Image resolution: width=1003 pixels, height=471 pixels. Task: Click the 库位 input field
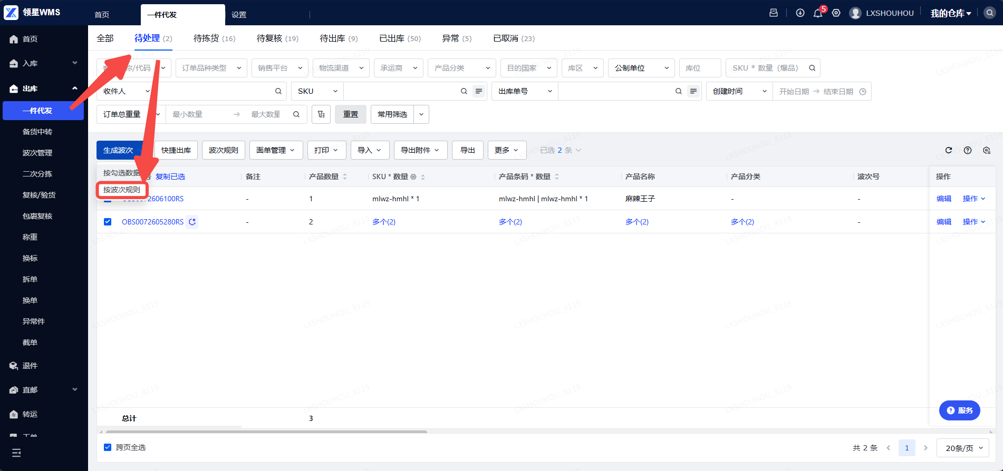pos(700,68)
